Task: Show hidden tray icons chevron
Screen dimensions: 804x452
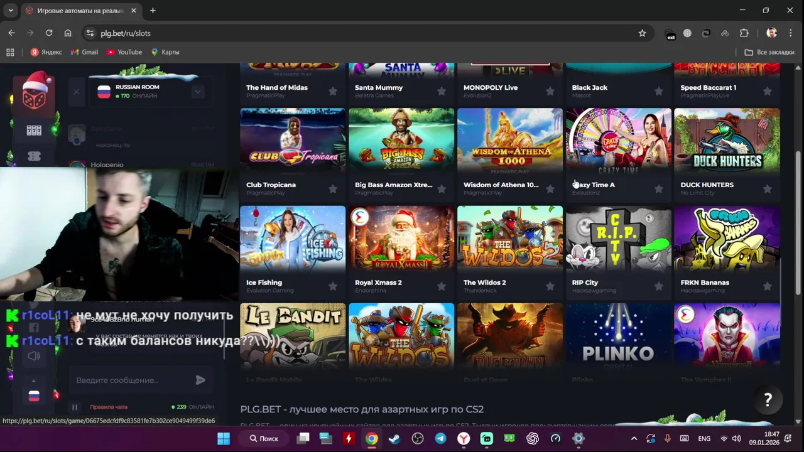Action: tap(634, 439)
